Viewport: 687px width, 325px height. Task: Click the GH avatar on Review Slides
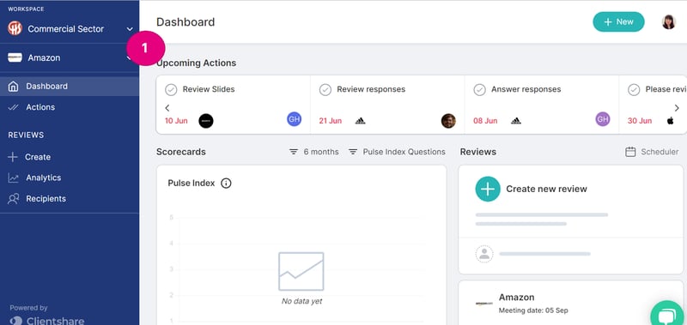tap(294, 119)
